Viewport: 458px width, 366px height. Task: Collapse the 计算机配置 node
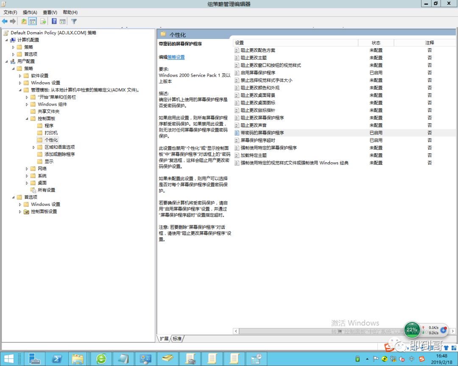[x=6, y=40]
